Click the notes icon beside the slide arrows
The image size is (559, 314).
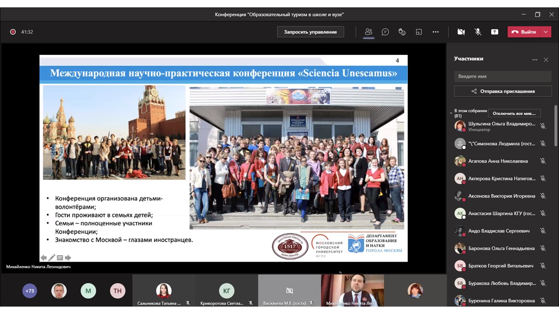pyautogui.click(x=60, y=258)
